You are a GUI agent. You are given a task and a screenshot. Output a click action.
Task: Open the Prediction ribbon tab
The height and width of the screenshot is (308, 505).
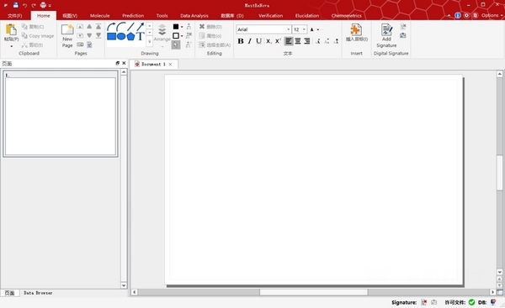pos(133,15)
